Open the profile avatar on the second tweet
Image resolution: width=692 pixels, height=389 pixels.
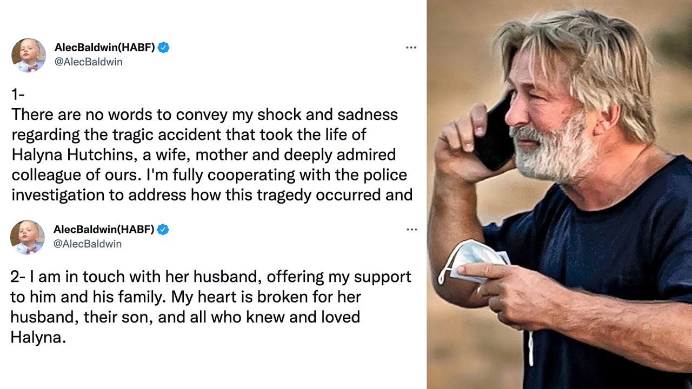pyautogui.click(x=28, y=237)
